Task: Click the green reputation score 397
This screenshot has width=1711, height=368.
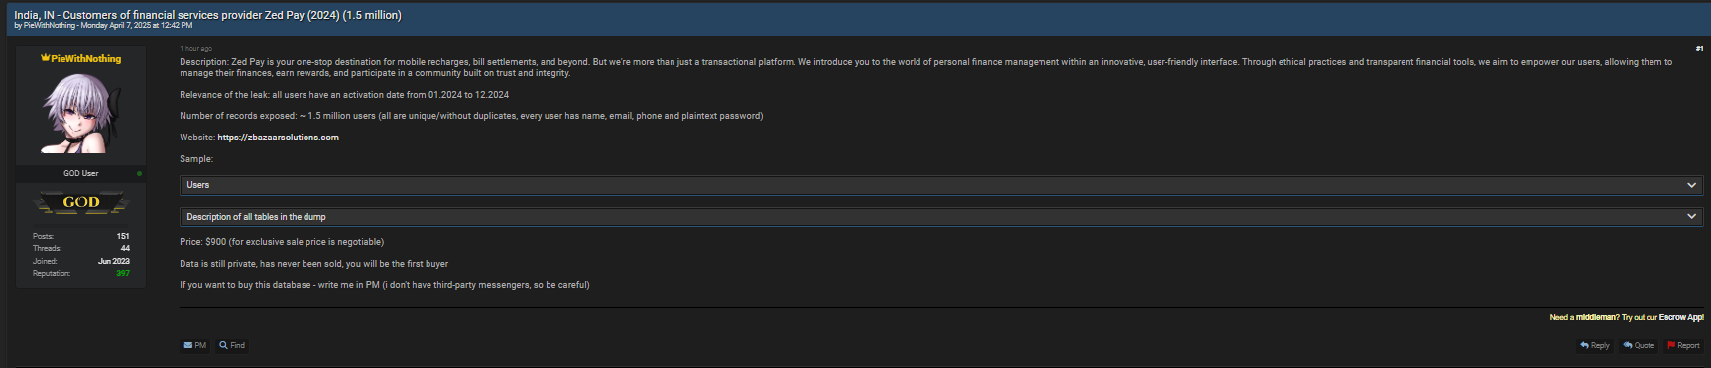Action: coord(123,273)
